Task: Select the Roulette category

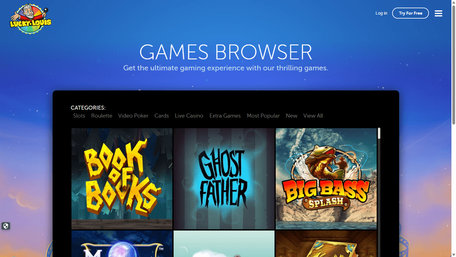Action: [x=102, y=116]
